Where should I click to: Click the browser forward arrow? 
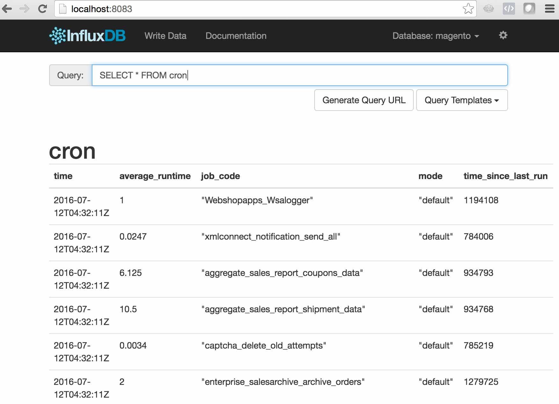pyautogui.click(x=25, y=9)
